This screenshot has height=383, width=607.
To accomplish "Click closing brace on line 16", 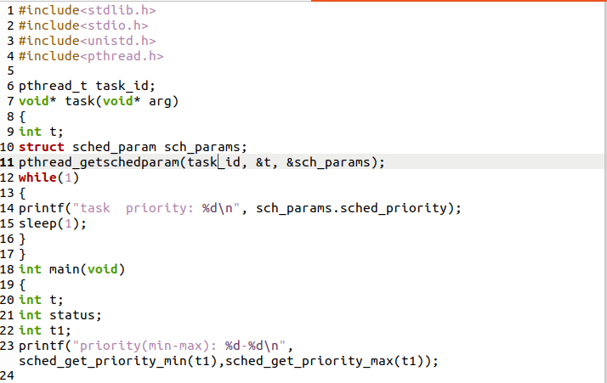I will pyautogui.click(x=22, y=239).
